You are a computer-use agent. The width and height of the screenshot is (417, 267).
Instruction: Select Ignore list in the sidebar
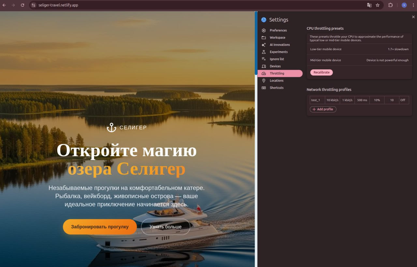pos(277,59)
